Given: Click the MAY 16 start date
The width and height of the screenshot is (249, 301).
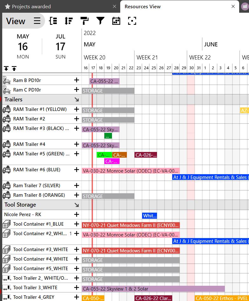Looking at the screenshot, I should [x=23, y=46].
